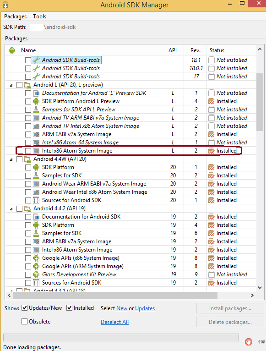Image resolution: width=266 pixels, height=351 pixels.
Task: Select the Intel x86 Atom System Image L row
Action: [x=130, y=151]
